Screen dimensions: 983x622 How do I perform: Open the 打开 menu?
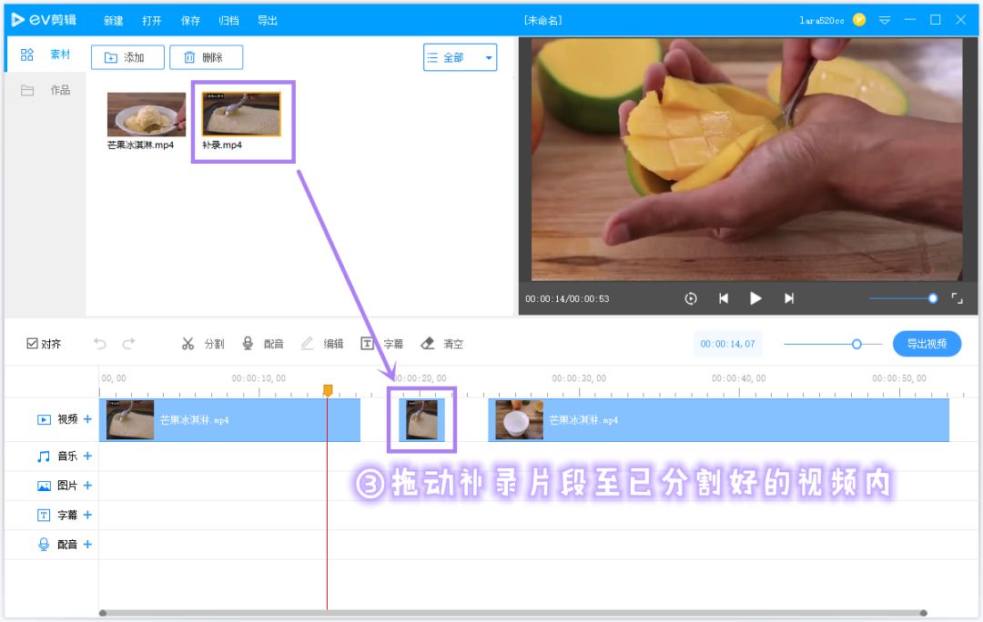click(152, 21)
